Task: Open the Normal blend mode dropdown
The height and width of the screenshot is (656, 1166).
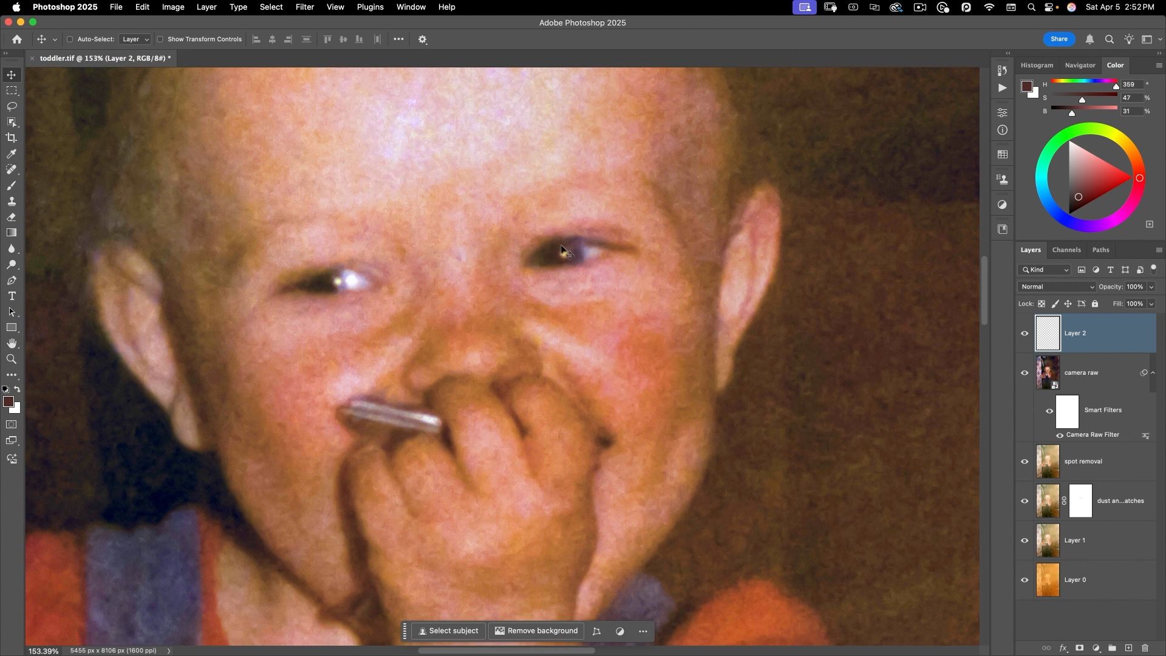Action: point(1057,287)
